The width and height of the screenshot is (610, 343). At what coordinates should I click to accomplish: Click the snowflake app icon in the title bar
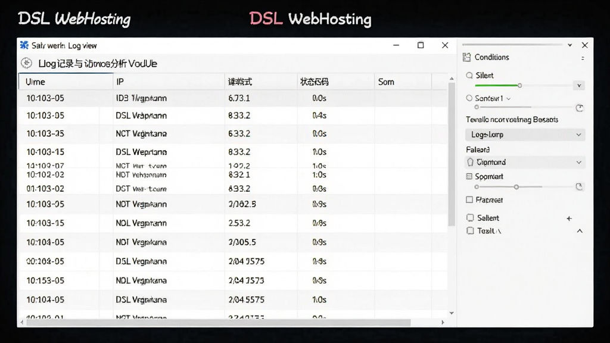(x=24, y=45)
